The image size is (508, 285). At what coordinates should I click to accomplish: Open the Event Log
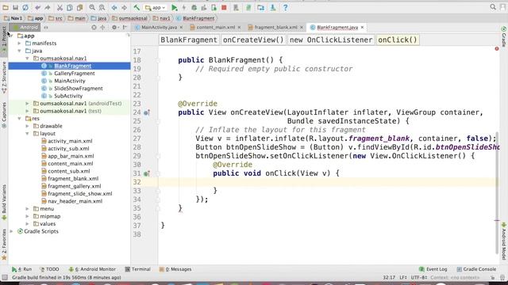coord(433,269)
